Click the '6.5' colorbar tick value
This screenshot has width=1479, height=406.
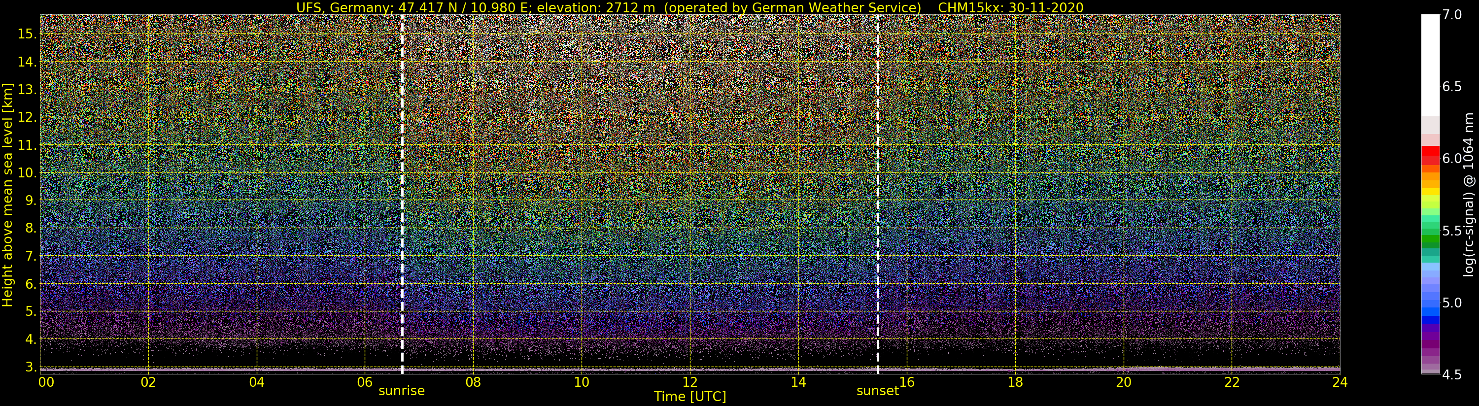click(1452, 87)
